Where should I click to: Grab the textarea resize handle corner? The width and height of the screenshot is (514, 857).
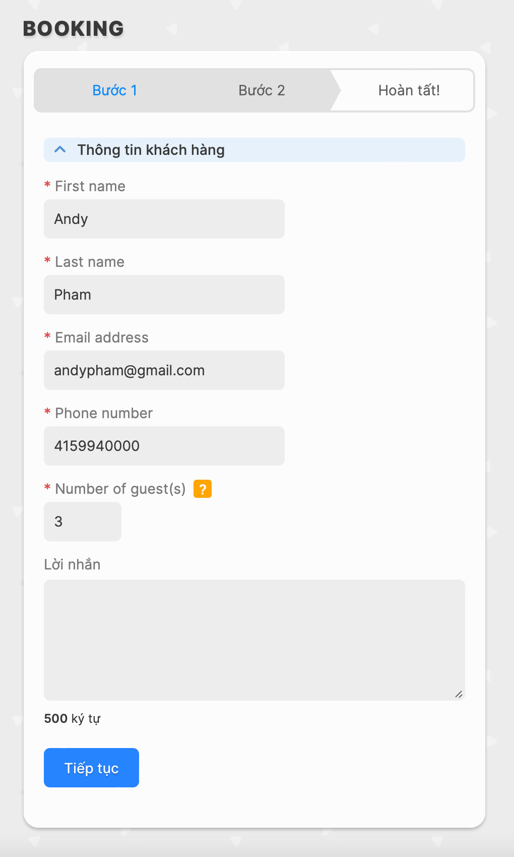(x=459, y=695)
